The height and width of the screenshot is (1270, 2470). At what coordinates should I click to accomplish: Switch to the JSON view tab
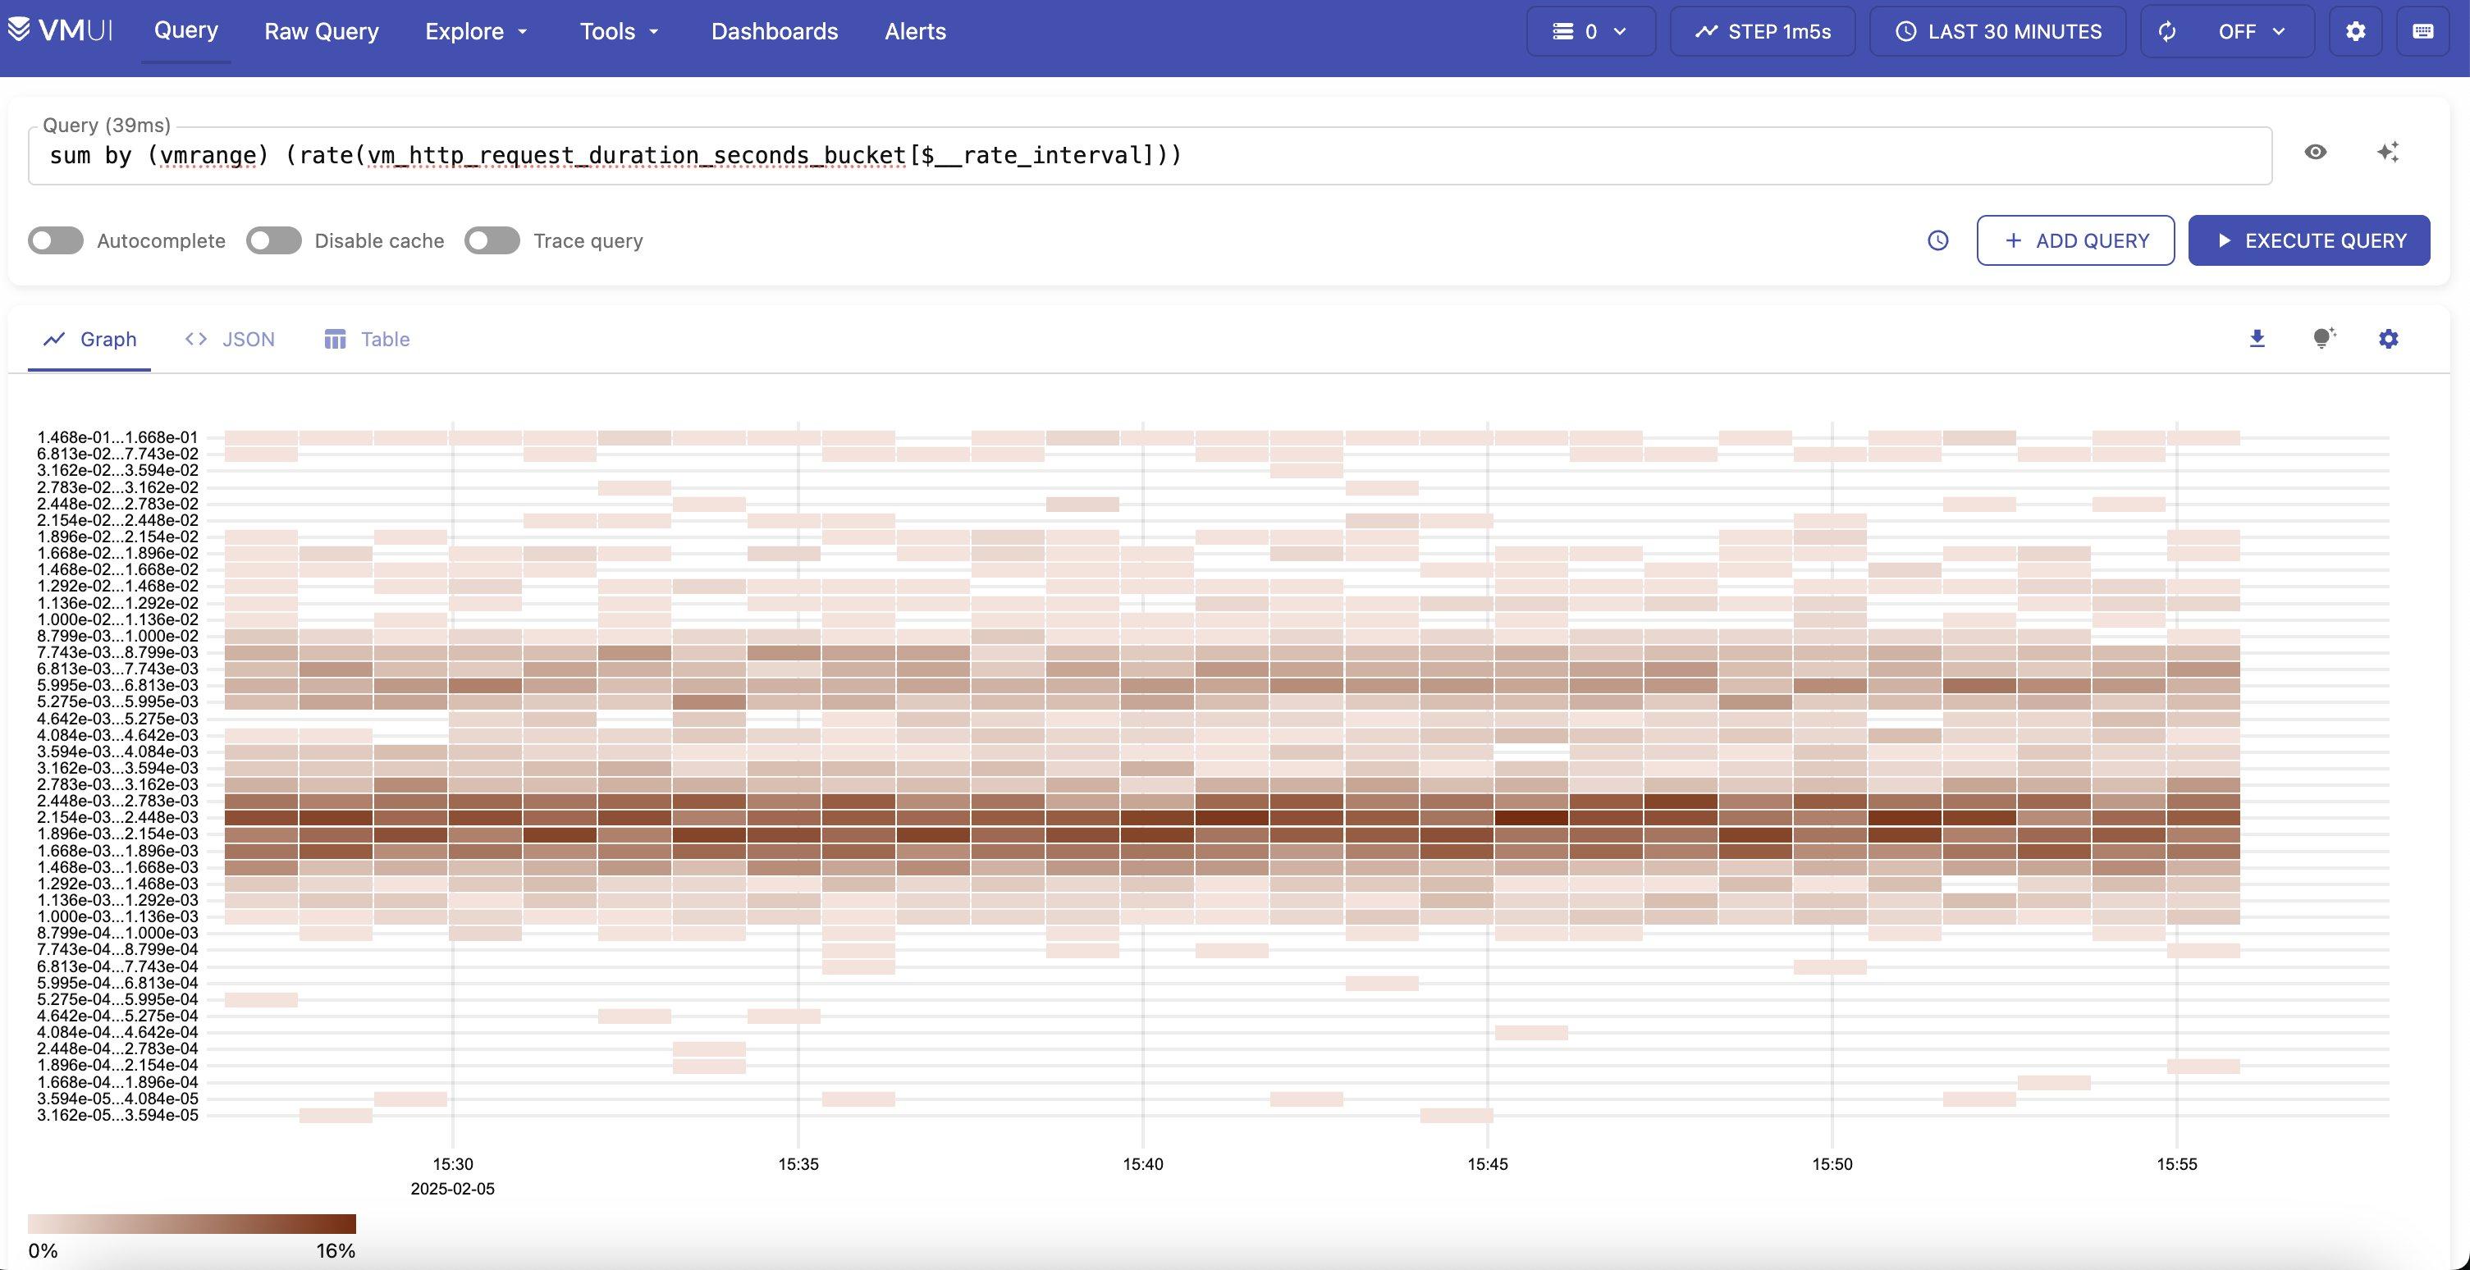tap(229, 340)
